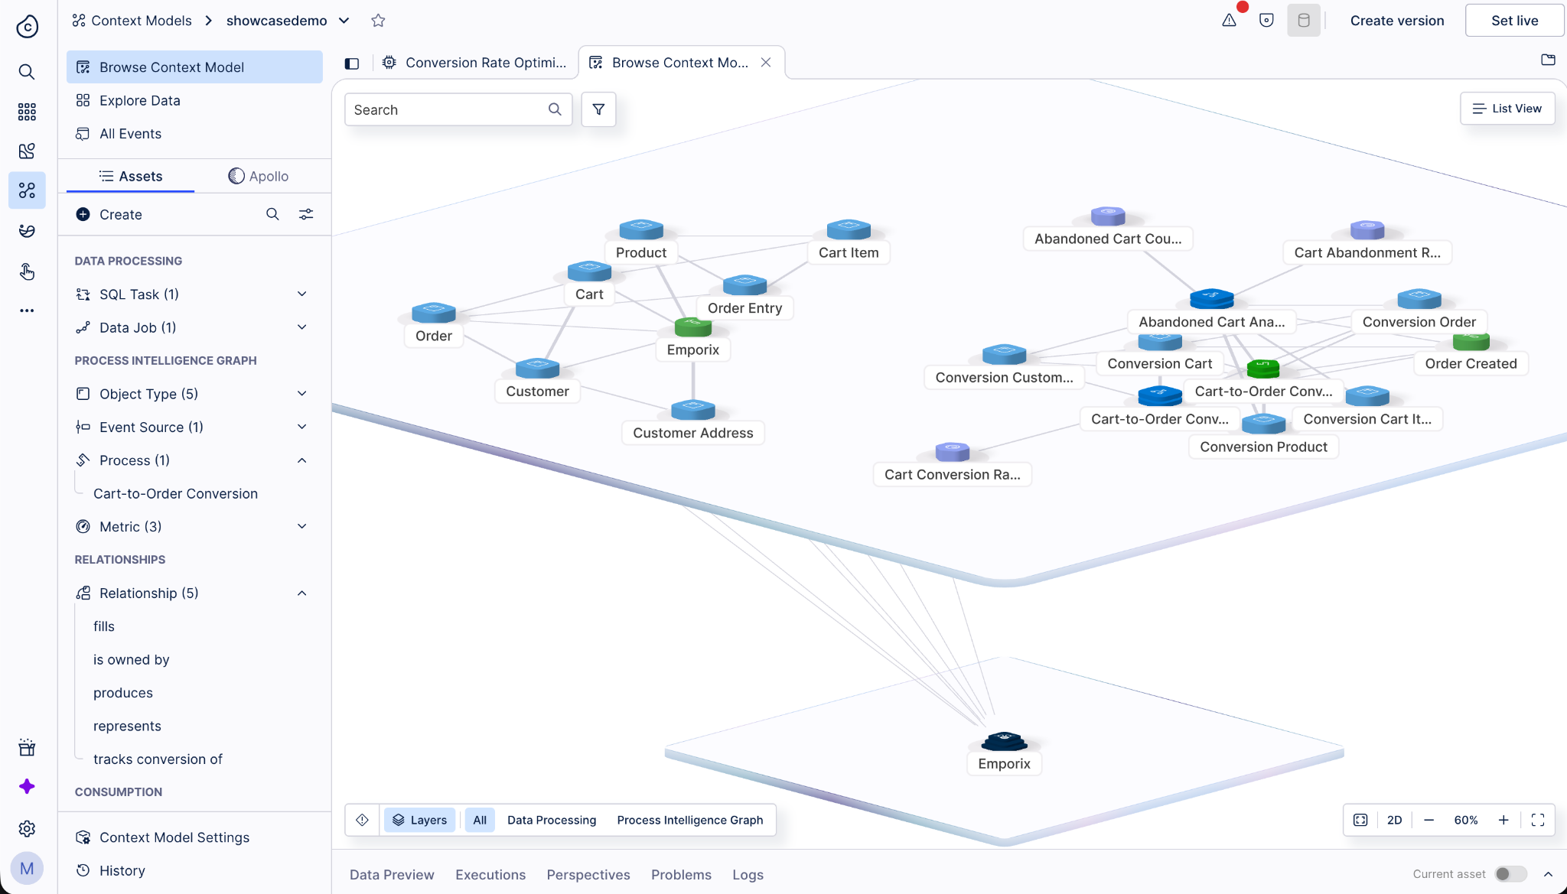Click the Emporix node on lower layer
The height and width of the screenshot is (894, 1567).
pos(1004,742)
